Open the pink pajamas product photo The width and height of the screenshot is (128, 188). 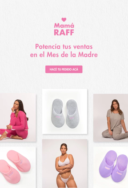pos(18,117)
